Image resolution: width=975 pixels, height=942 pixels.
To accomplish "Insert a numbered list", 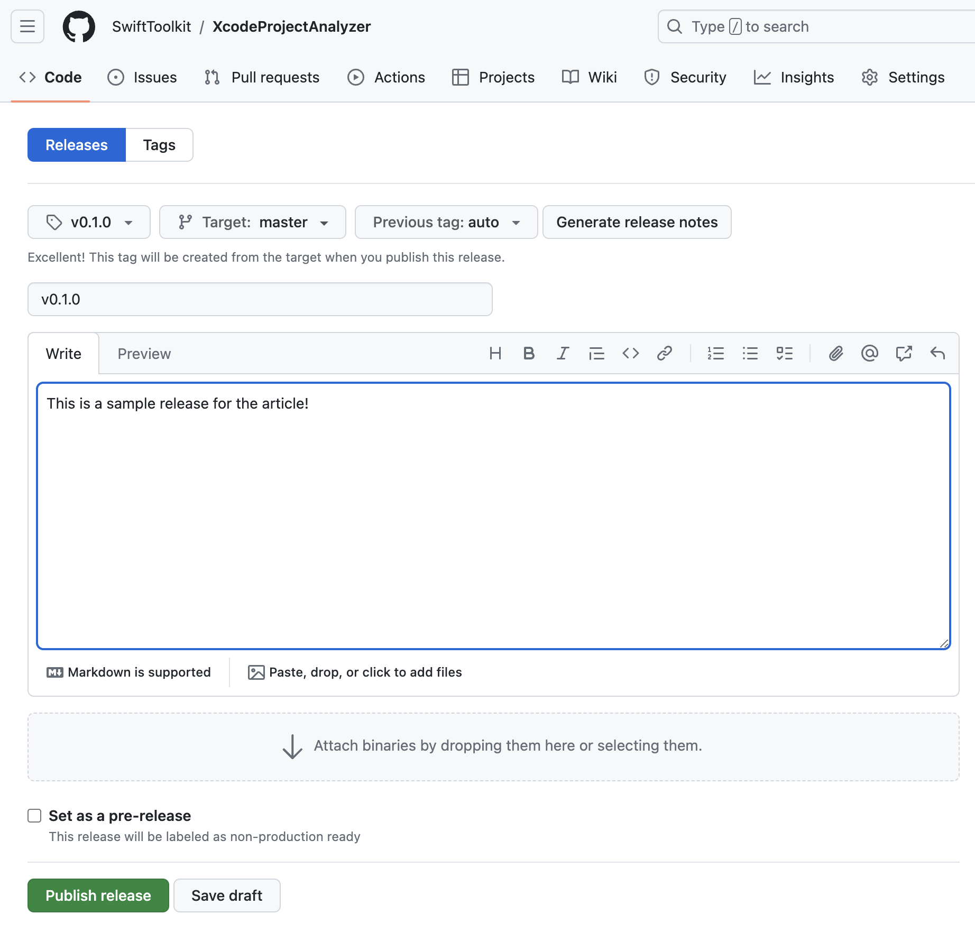I will (715, 353).
